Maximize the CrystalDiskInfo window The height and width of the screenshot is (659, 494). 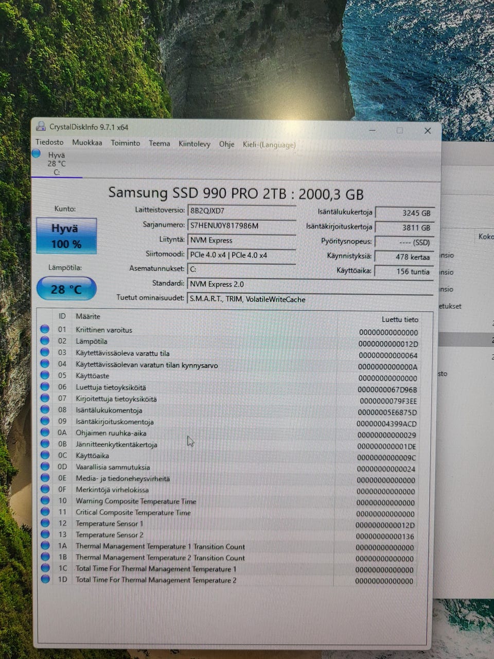click(399, 130)
